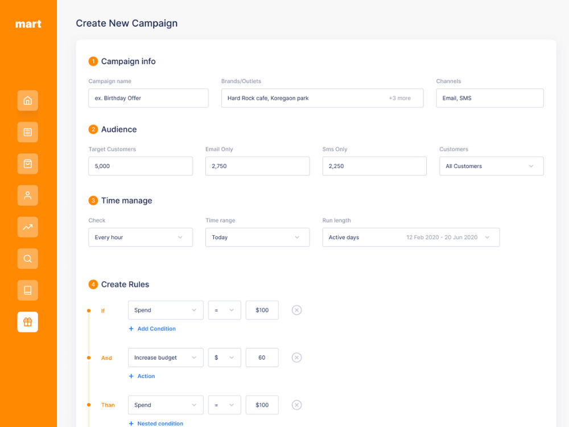Open the equals operator dropdown in If row
Screen dimensions: 569x427
[224, 310]
